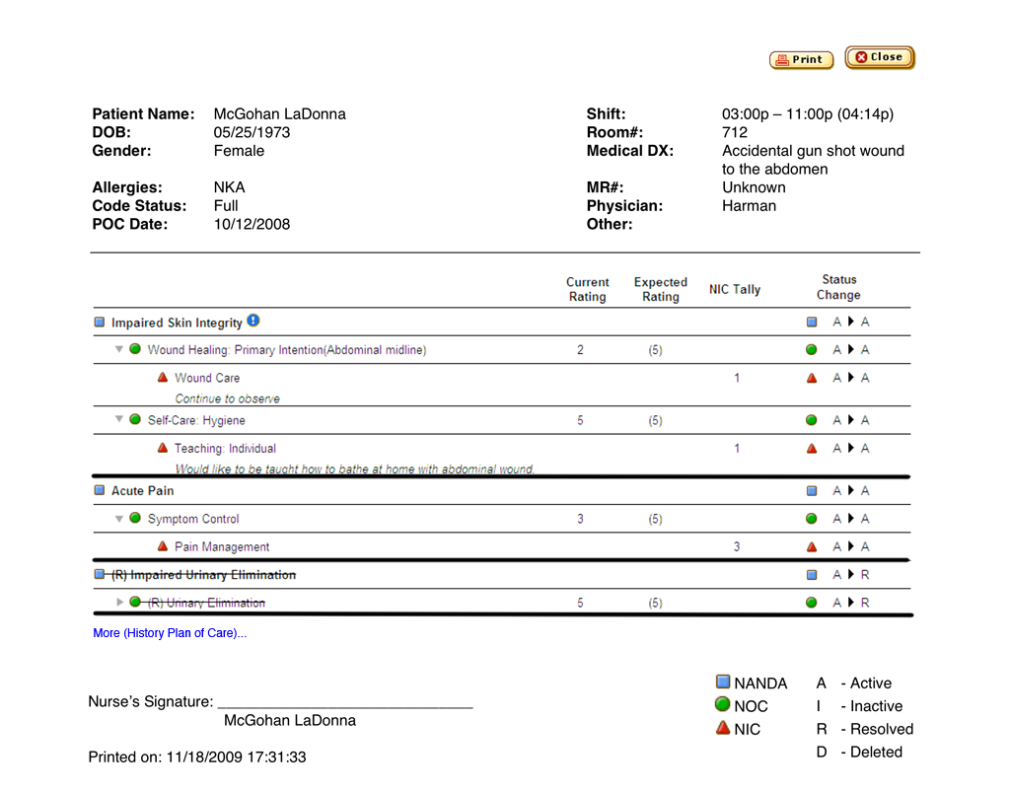Screen dimensions: 1010x791
Task: Click the DOB value 05/25/1973
Action: (x=252, y=133)
